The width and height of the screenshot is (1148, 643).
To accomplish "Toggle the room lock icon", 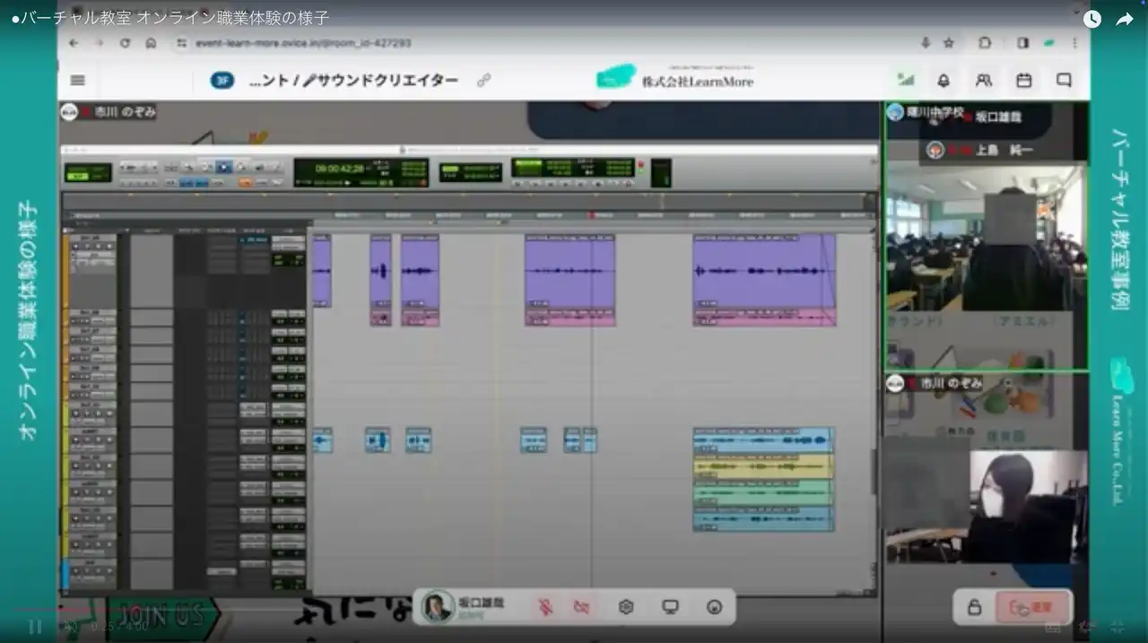I will coord(974,607).
